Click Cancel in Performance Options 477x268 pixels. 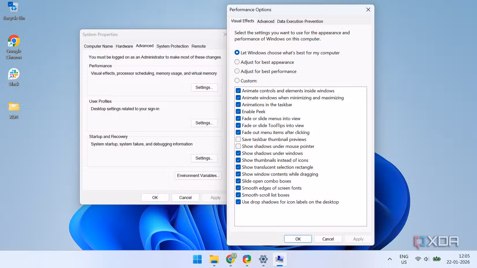coord(328,239)
